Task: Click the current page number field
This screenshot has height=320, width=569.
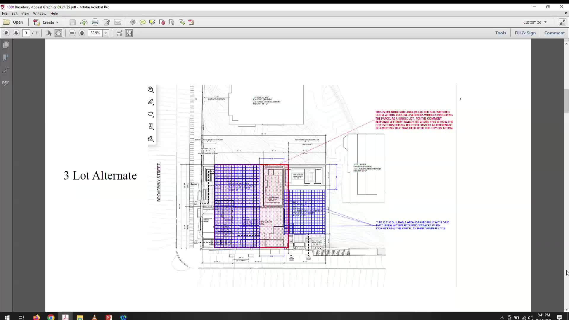Action: click(x=26, y=33)
